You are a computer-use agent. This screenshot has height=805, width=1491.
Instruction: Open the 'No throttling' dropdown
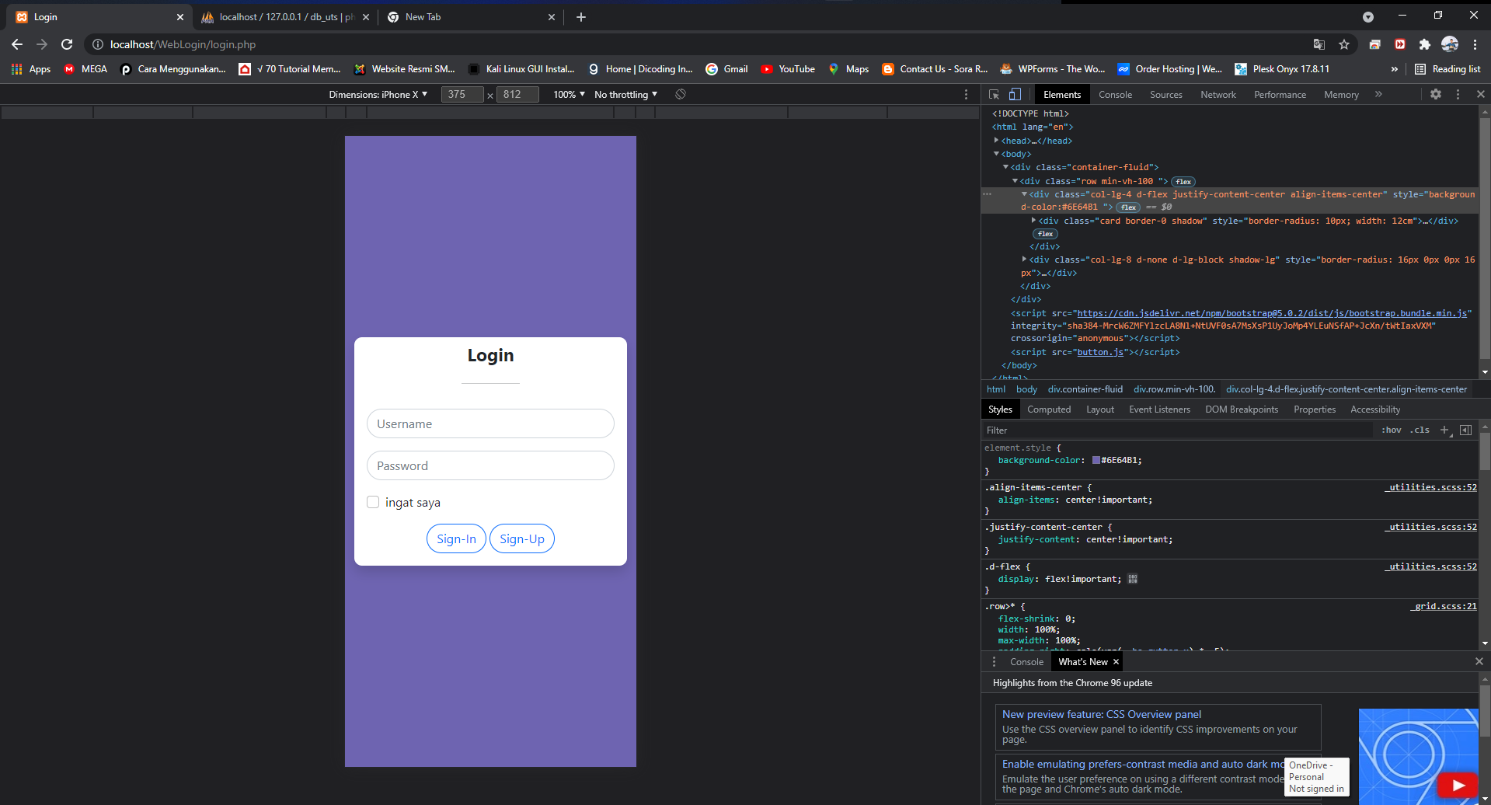click(625, 94)
